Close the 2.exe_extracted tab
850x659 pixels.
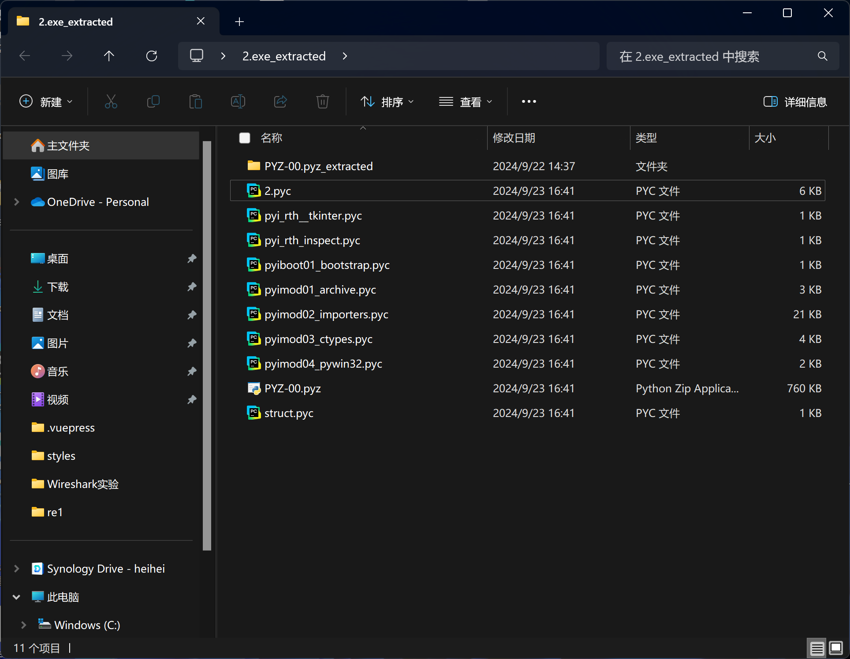[x=201, y=21]
